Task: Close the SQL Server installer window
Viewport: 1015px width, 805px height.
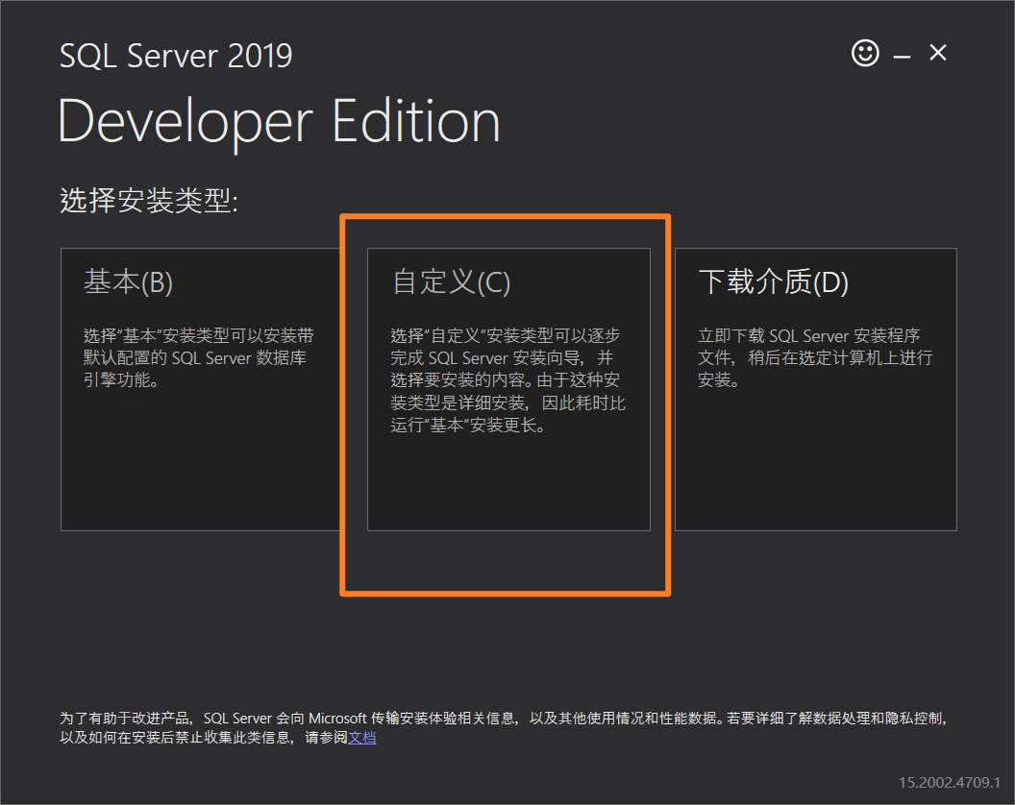Action: [x=938, y=53]
